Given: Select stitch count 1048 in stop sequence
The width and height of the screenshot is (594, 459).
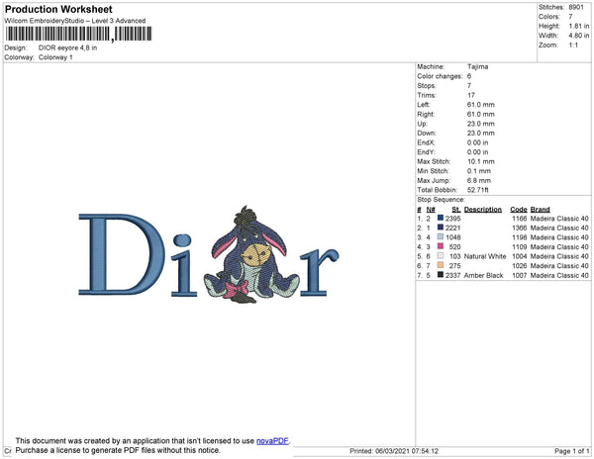Looking at the screenshot, I should pos(452,237).
